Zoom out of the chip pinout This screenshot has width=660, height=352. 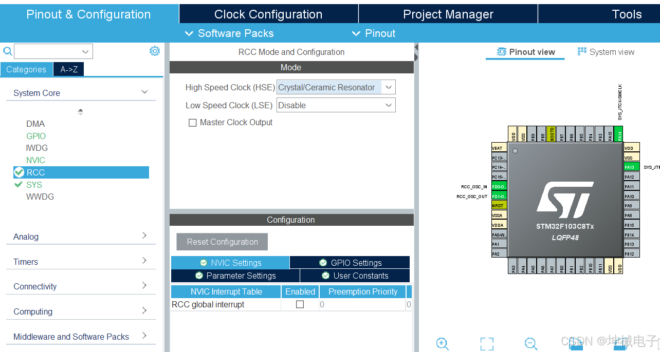click(x=531, y=344)
